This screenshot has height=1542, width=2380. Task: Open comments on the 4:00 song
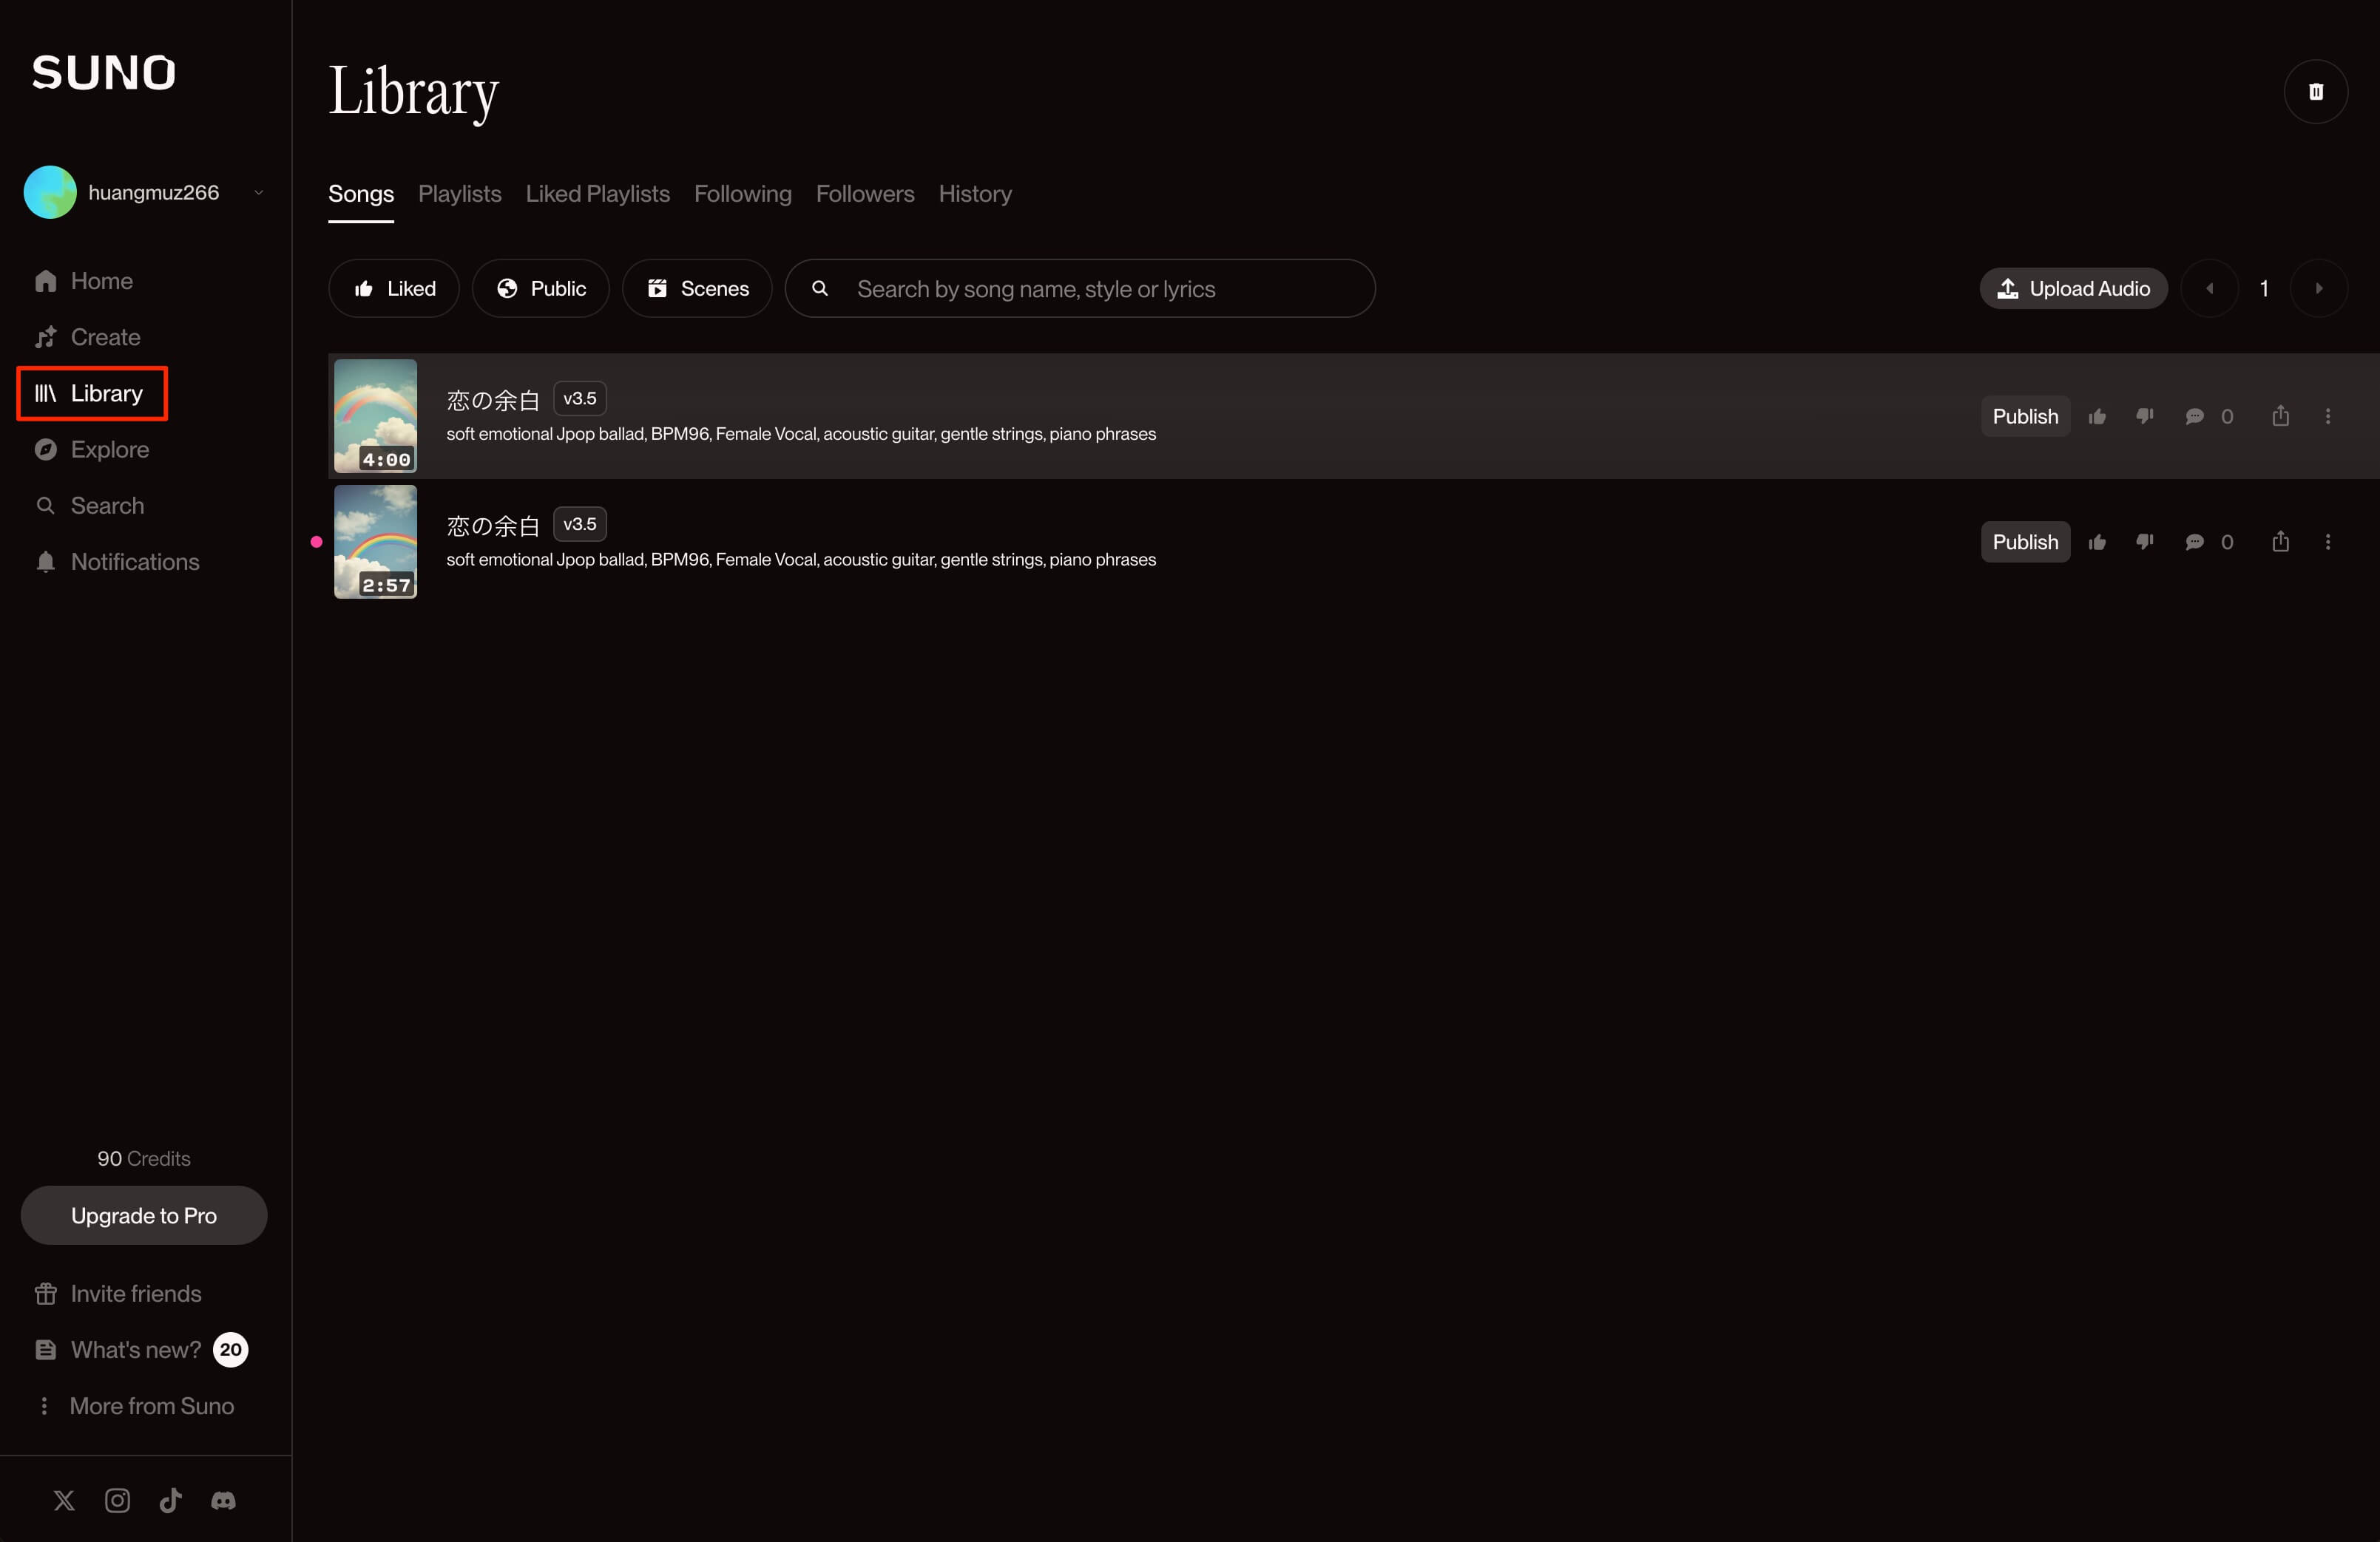(x=2194, y=417)
